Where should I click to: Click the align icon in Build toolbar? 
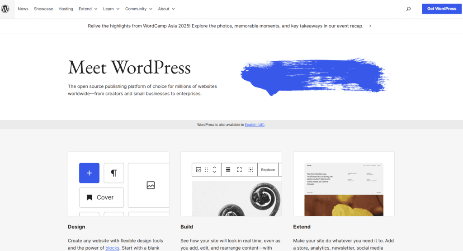coord(228,169)
